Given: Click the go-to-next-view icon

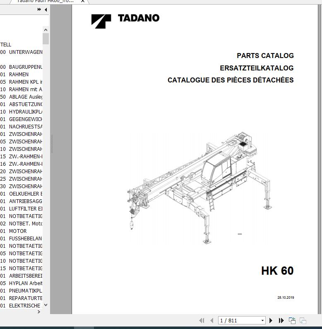Looking at the screenshot, I should pyautogui.click(x=303, y=321).
